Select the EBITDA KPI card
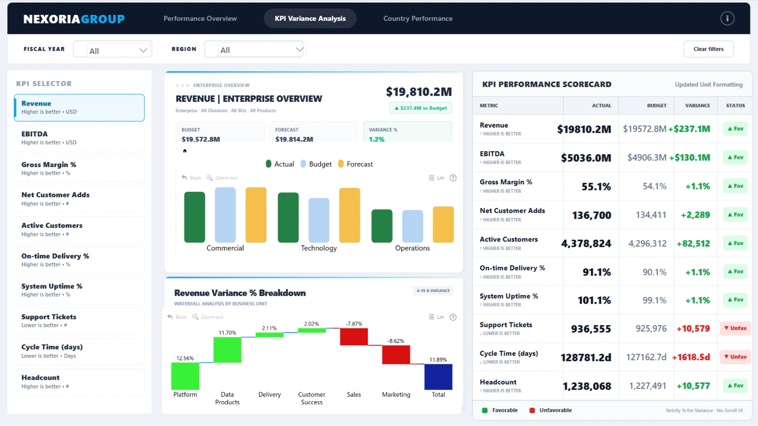 (79, 138)
